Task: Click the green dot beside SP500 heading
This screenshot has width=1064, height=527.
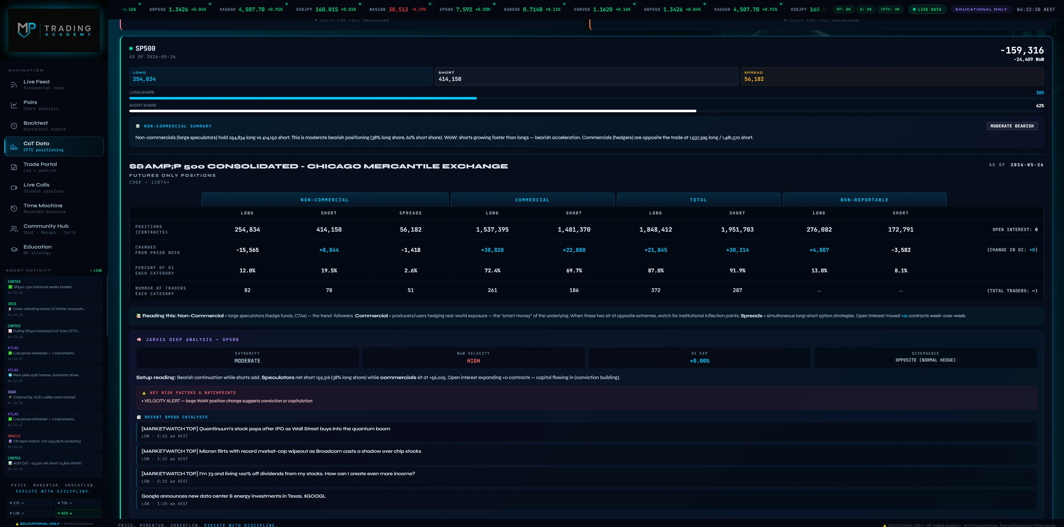Action: pos(131,49)
